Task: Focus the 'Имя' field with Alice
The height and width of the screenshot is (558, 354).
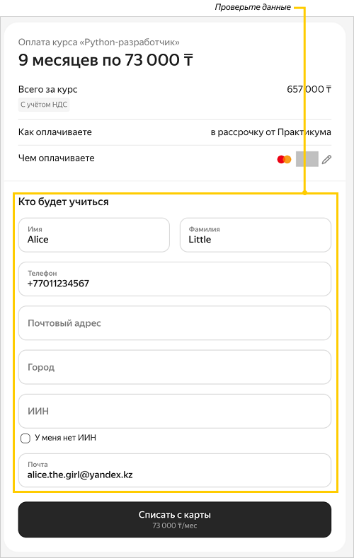Action: pyautogui.click(x=94, y=235)
